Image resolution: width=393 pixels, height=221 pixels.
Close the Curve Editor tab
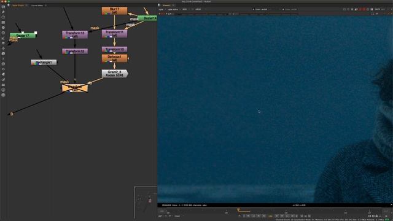[x=45, y=6]
